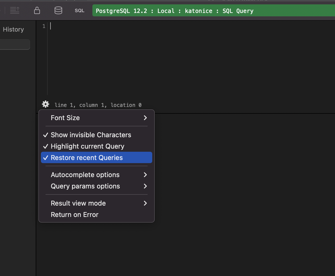Select the SQL editor icon in the toolbar
Image resolution: width=335 pixels, height=276 pixels.
pos(79,11)
